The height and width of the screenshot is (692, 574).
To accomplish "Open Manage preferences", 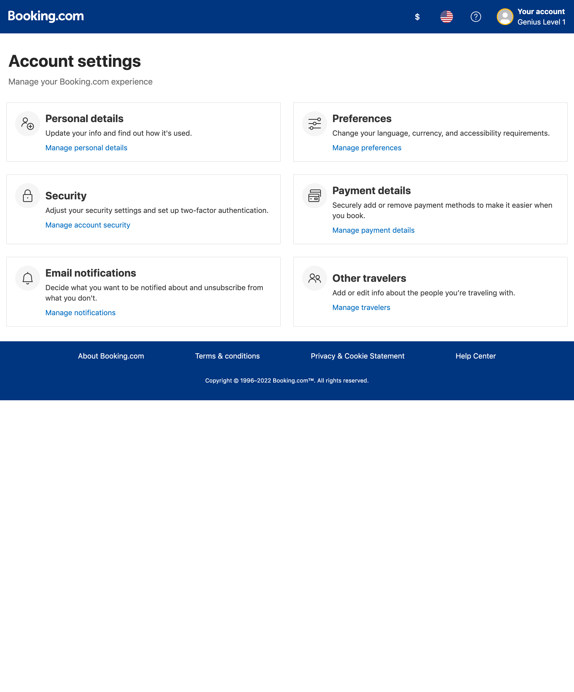I will [x=367, y=148].
